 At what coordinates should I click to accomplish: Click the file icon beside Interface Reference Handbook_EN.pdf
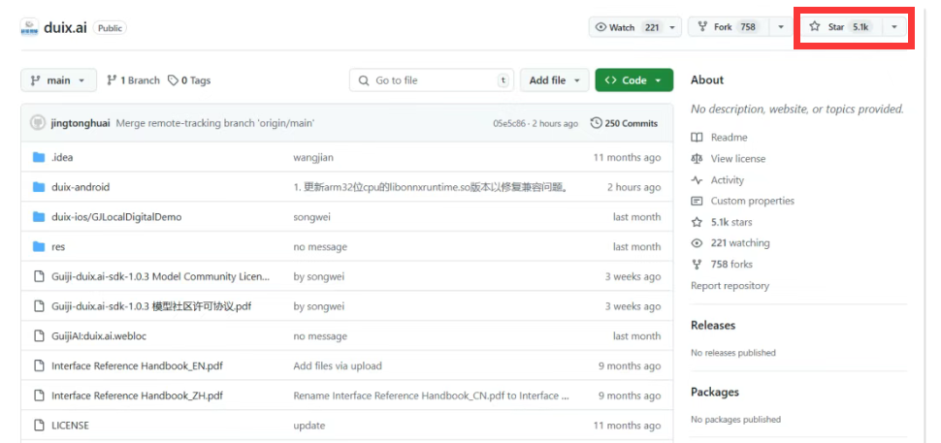39,365
